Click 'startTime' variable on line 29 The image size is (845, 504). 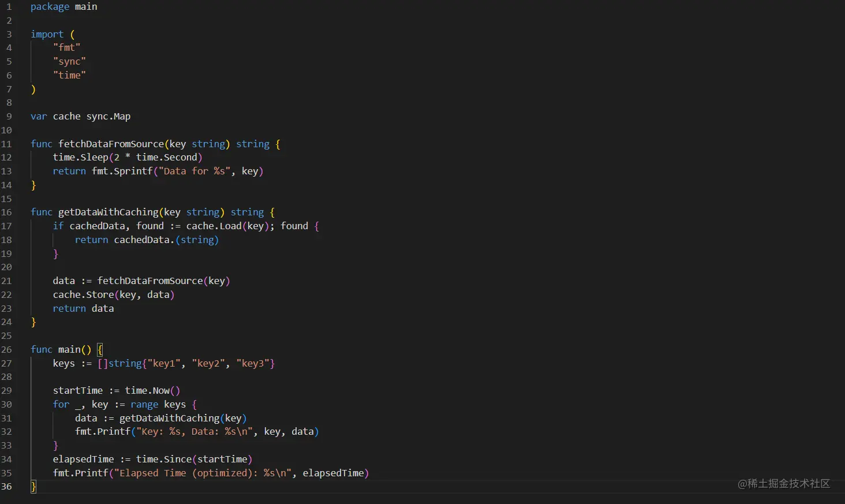pos(78,391)
